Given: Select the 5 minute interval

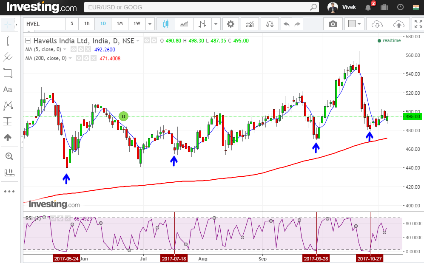Looking at the screenshot, I should tap(72, 24).
